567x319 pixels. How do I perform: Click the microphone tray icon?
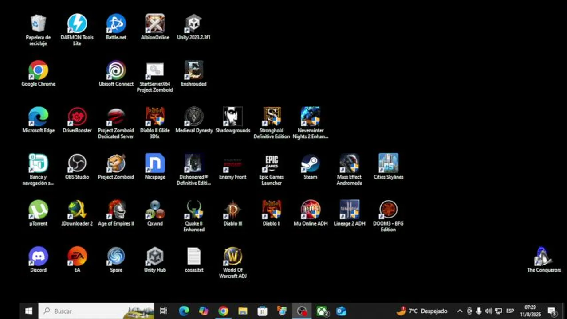[479, 311]
